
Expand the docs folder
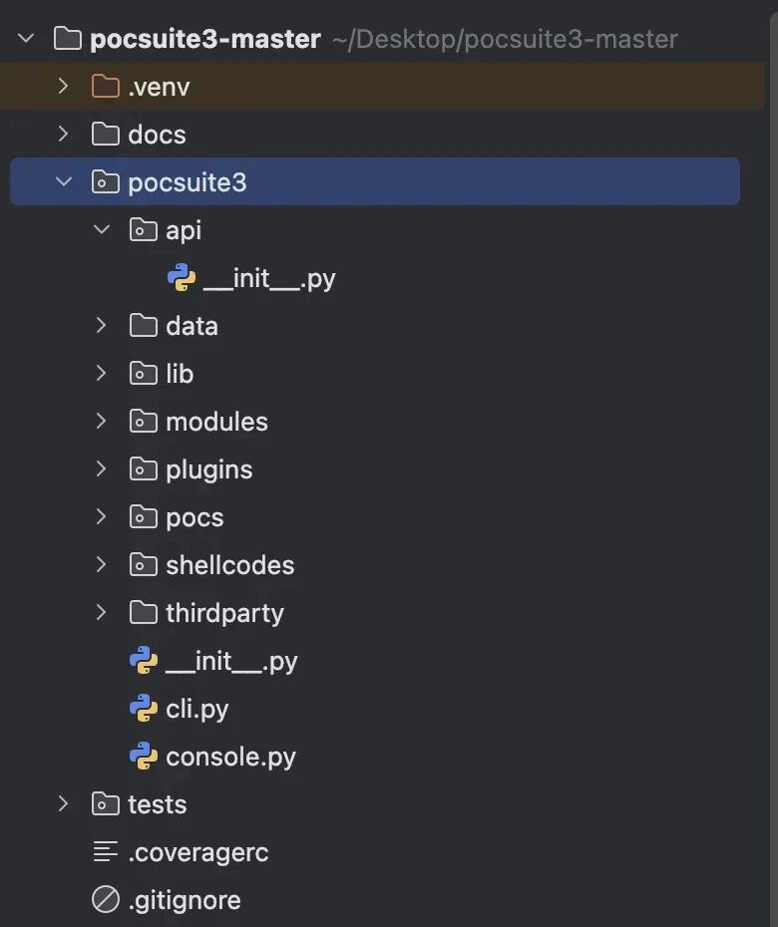coord(63,134)
